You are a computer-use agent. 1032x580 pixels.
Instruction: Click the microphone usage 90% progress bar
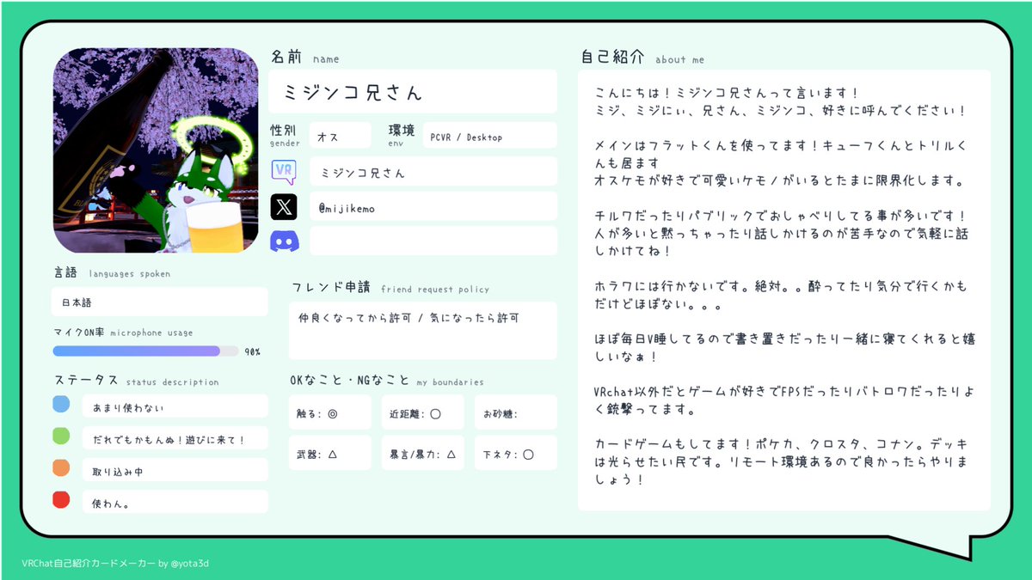coord(145,351)
